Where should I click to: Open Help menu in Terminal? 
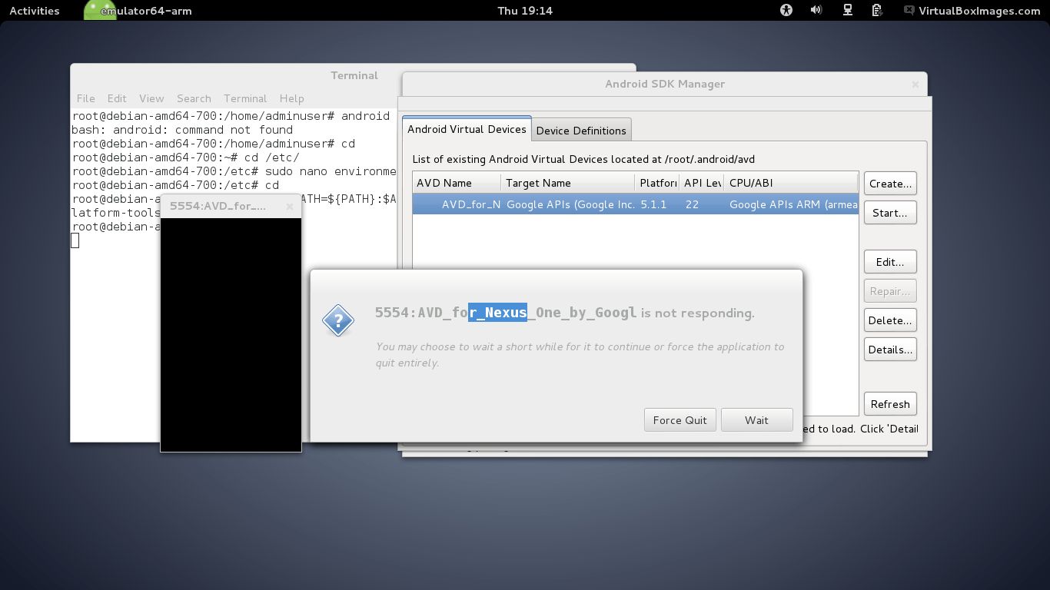[291, 98]
